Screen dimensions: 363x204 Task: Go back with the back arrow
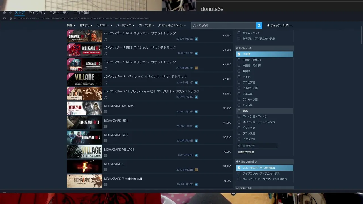click(x=4, y=13)
